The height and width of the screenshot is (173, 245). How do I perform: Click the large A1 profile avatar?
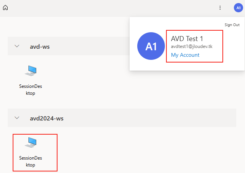tap(151, 46)
